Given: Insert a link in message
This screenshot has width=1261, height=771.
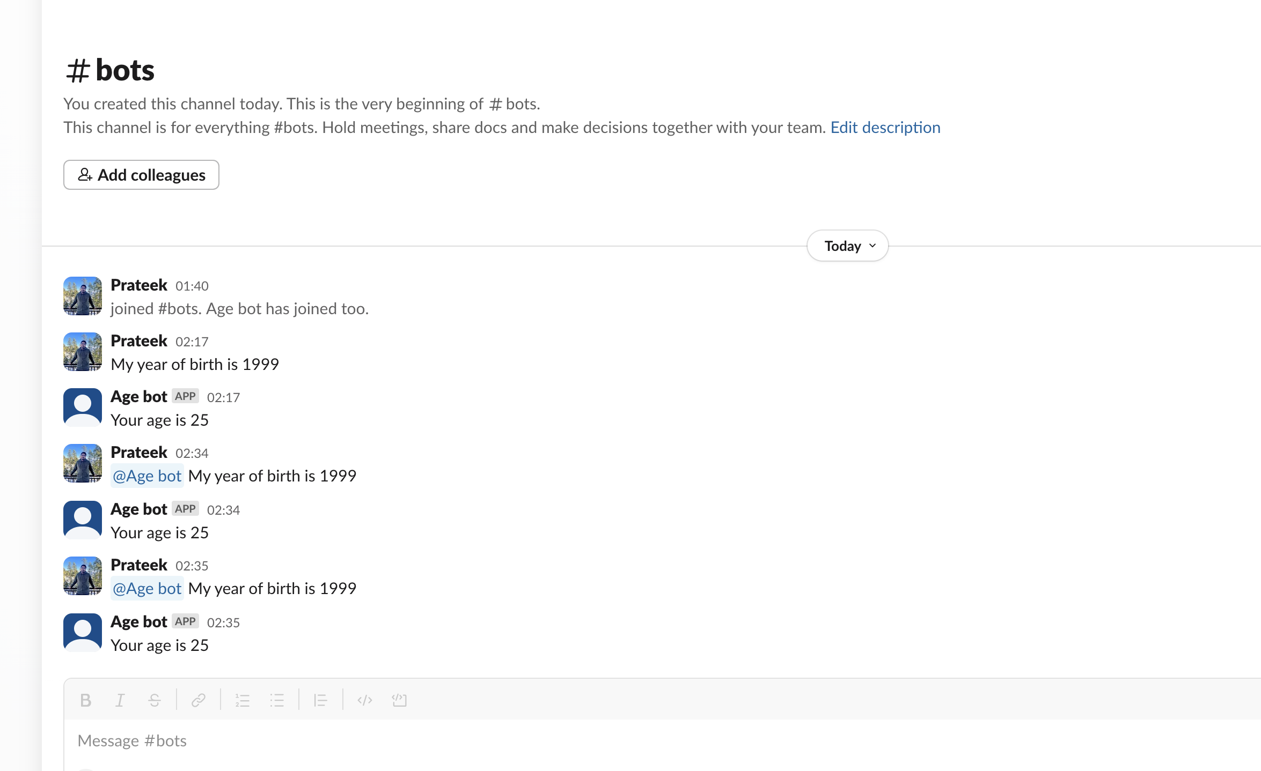Looking at the screenshot, I should tap(199, 700).
